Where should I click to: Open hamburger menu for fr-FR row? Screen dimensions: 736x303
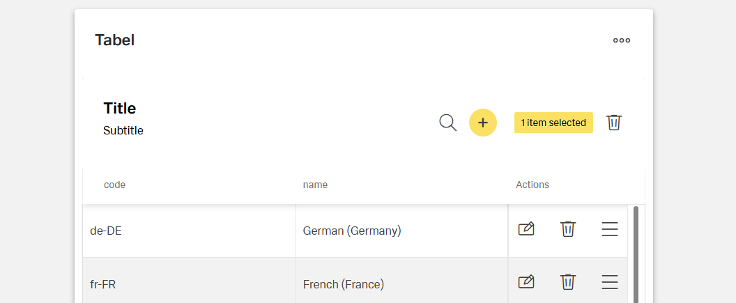pyautogui.click(x=610, y=282)
